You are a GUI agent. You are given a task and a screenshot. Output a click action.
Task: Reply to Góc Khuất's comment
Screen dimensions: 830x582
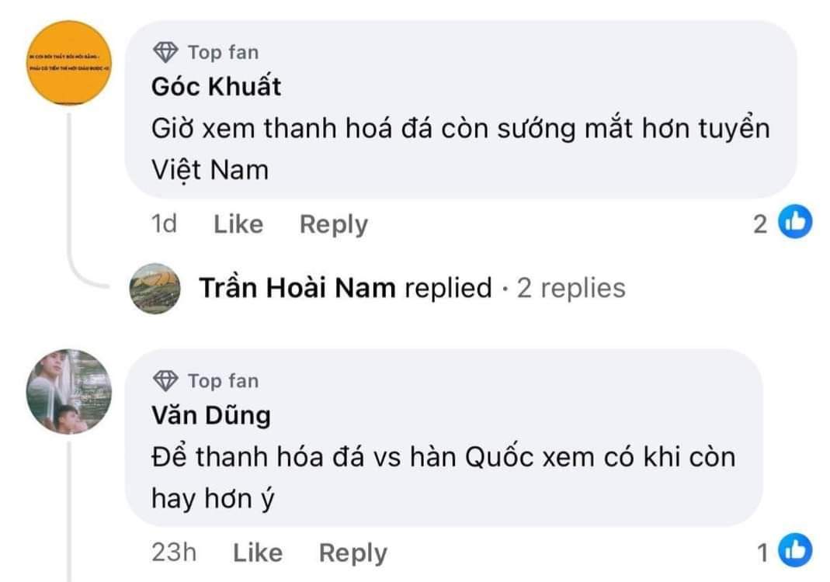click(x=334, y=224)
